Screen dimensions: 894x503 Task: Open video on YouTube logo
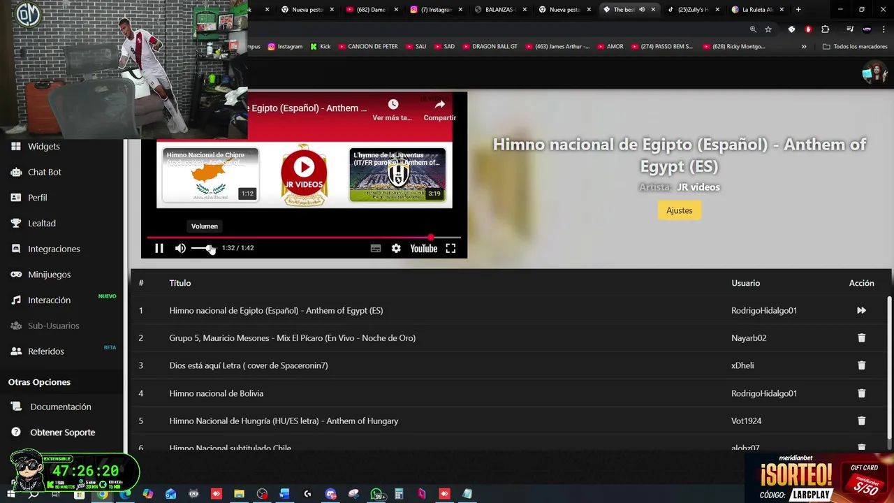pyautogui.click(x=423, y=248)
